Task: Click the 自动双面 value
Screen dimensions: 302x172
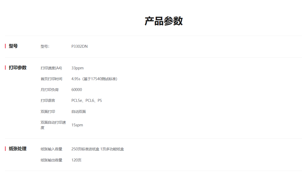Action: pyautogui.click(x=79, y=112)
